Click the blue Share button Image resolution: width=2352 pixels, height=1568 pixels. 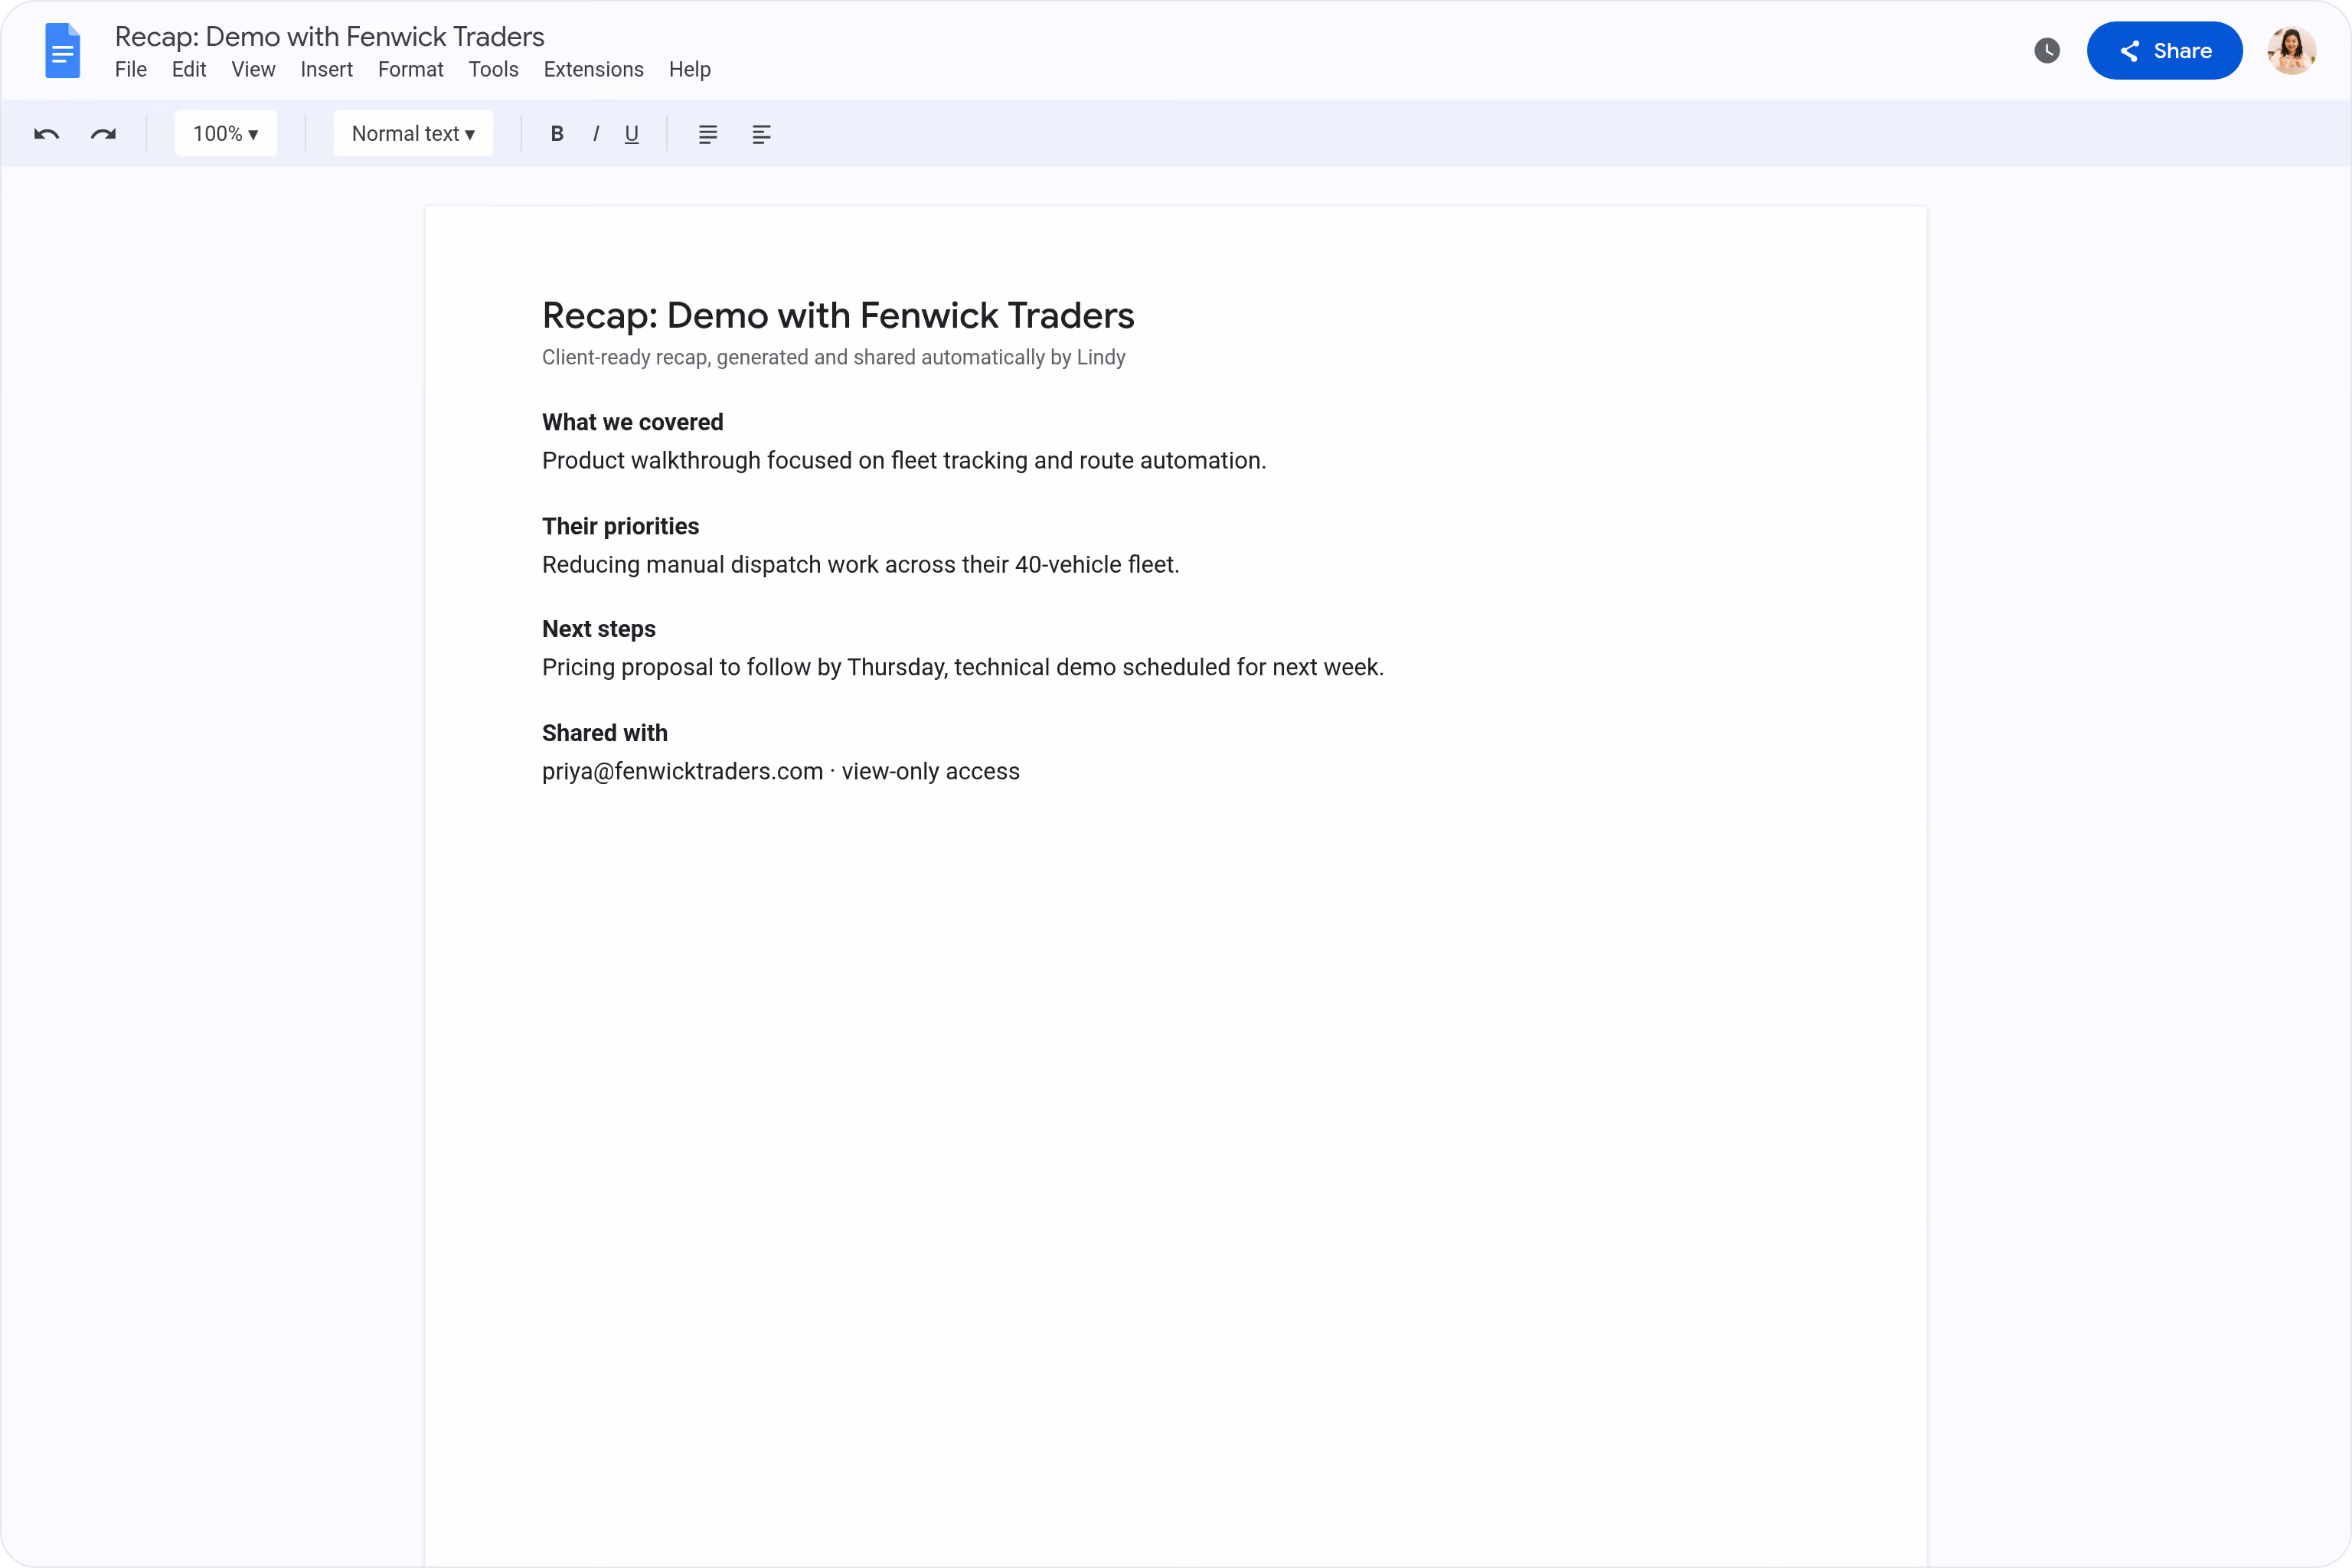(x=2164, y=51)
